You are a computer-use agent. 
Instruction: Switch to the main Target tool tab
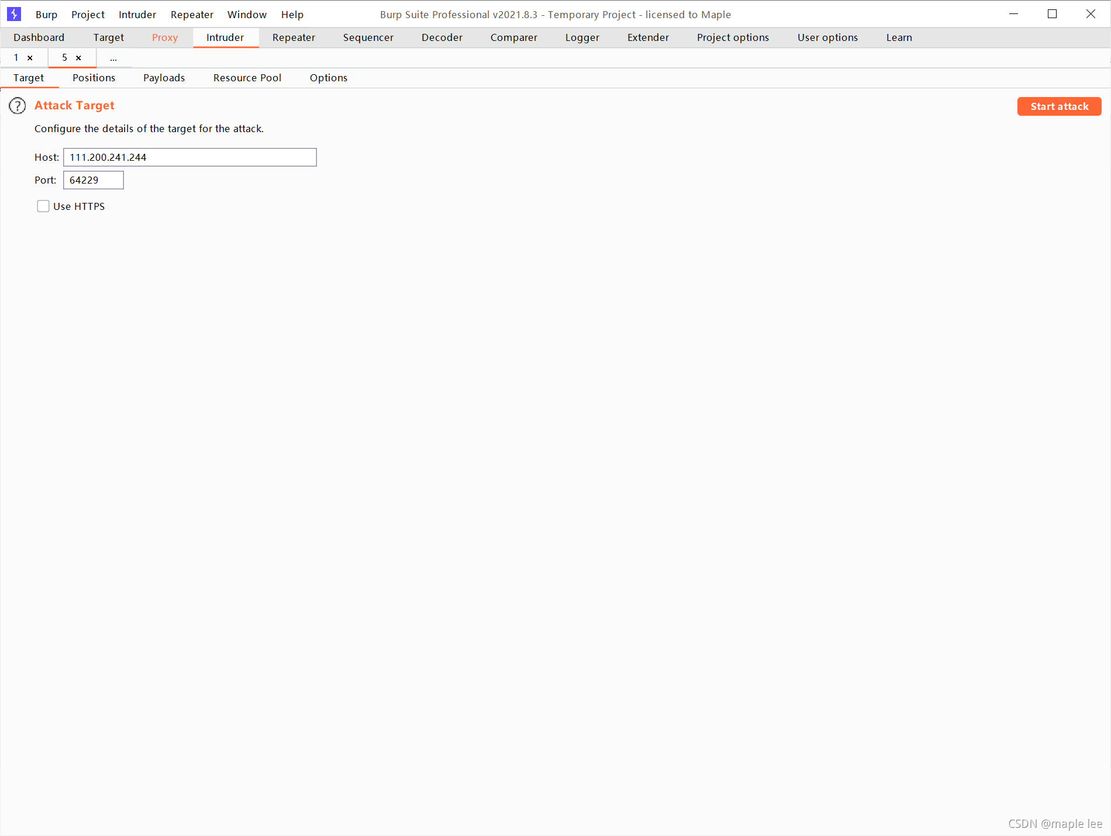click(109, 37)
